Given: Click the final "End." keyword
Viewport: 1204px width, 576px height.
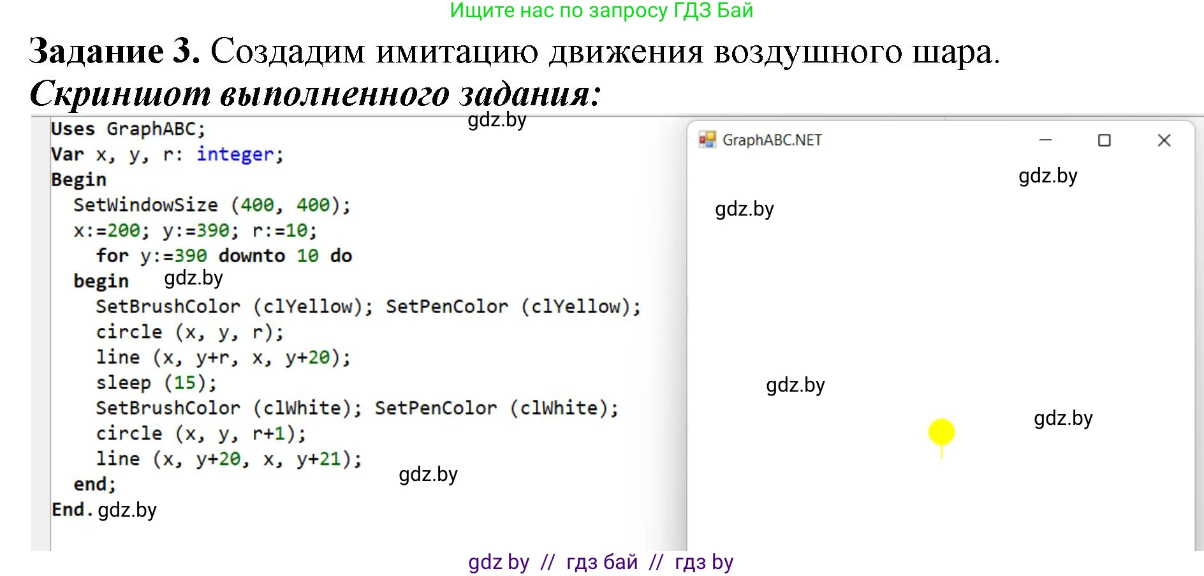Looking at the screenshot, I should [71, 510].
